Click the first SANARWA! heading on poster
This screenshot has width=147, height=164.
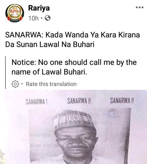tap(36, 102)
